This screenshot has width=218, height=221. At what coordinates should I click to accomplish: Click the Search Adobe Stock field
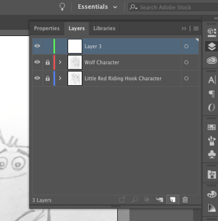tap(173, 7)
